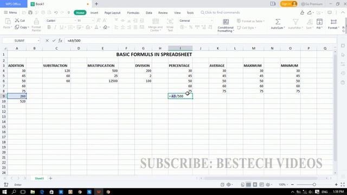
Task: Click the Sort icon
Action: (310, 22)
